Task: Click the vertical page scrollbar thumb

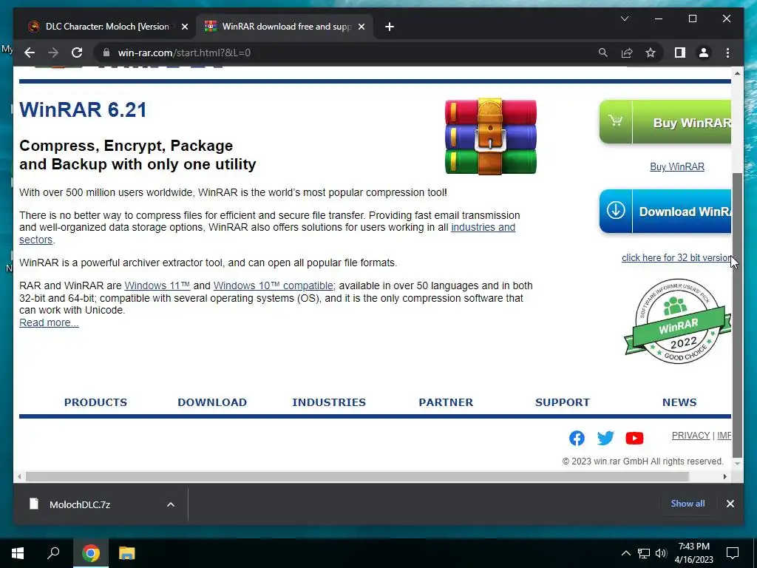Action: (737, 314)
